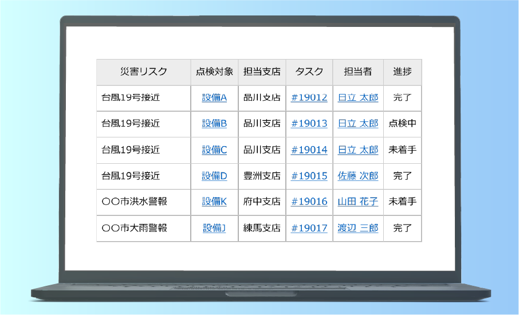Image resolution: width=519 pixels, height=315 pixels.
Task: Select the 設備D link
Action: pyautogui.click(x=214, y=176)
